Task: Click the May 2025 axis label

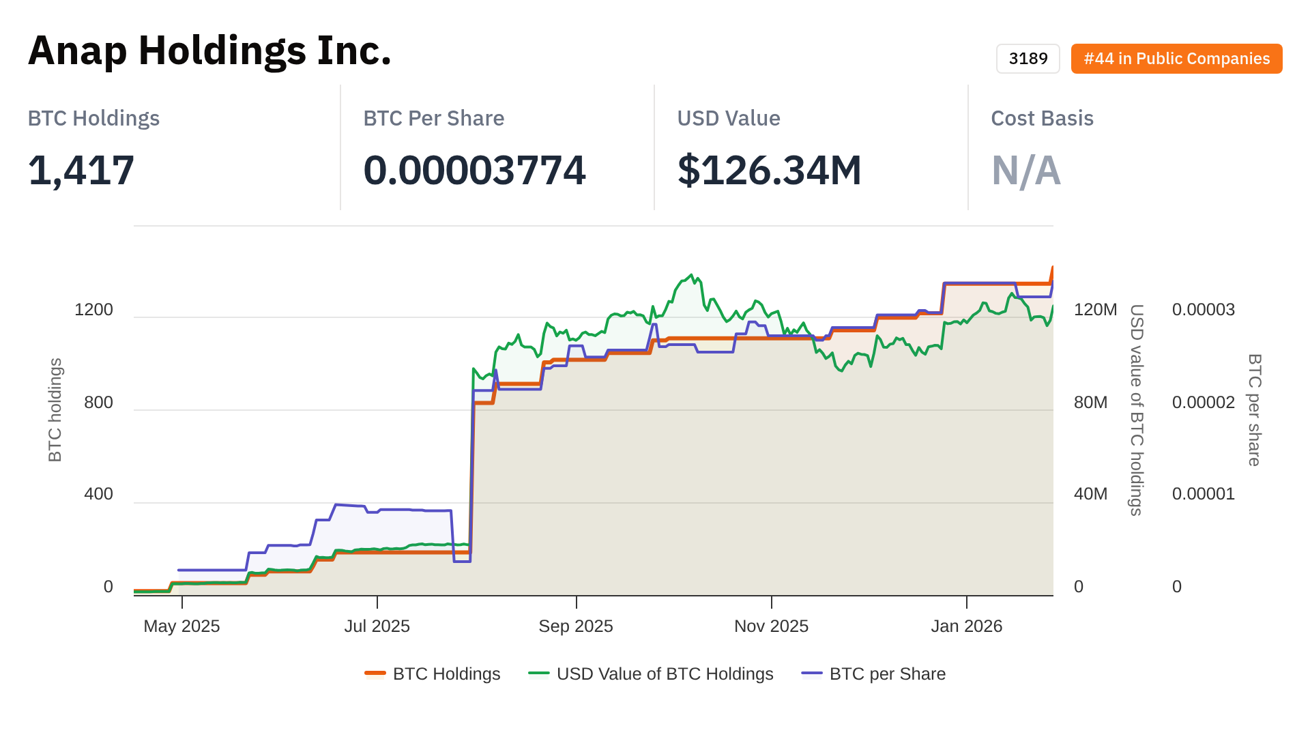Action: pyautogui.click(x=181, y=626)
